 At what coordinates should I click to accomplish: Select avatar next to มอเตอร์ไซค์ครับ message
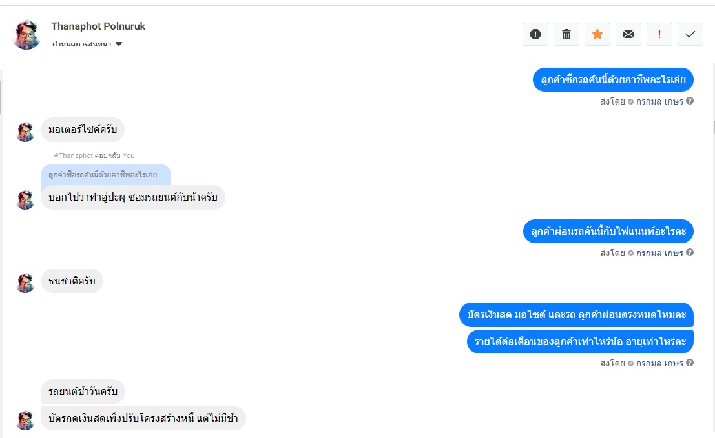pos(26,132)
